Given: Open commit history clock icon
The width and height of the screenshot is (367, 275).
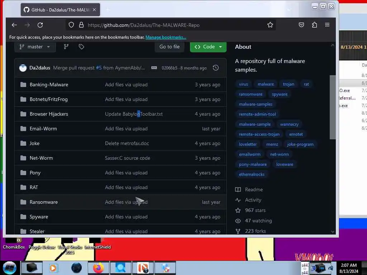Looking at the screenshot, I should (x=216, y=68).
